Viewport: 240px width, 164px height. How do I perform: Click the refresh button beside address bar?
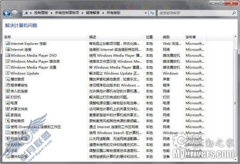(x=152, y=13)
